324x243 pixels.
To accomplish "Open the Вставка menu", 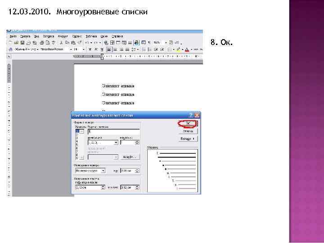I will [49, 36].
